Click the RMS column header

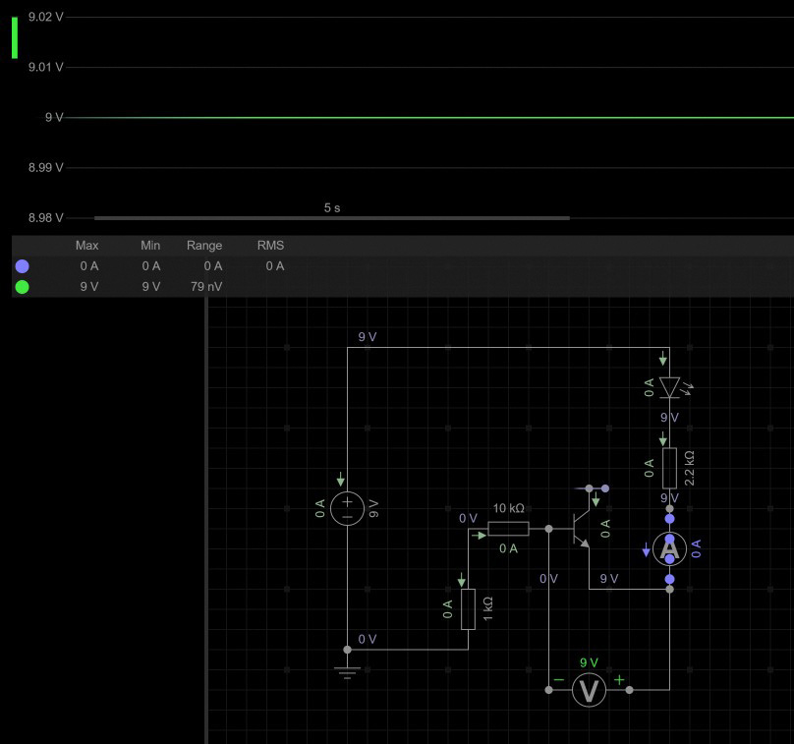(270, 245)
